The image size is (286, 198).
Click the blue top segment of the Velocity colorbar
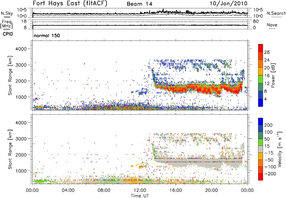(261, 122)
